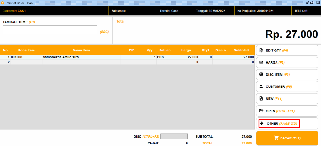Image resolution: width=321 pixels, height=146 pixels.
Task: Click the Disc % column header
Action: click(220, 50)
